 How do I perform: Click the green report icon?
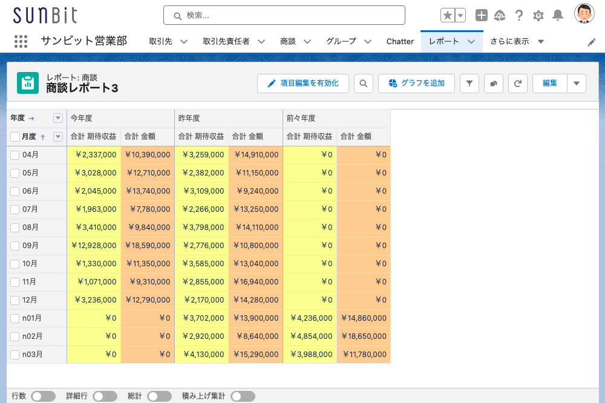[28, 83]
